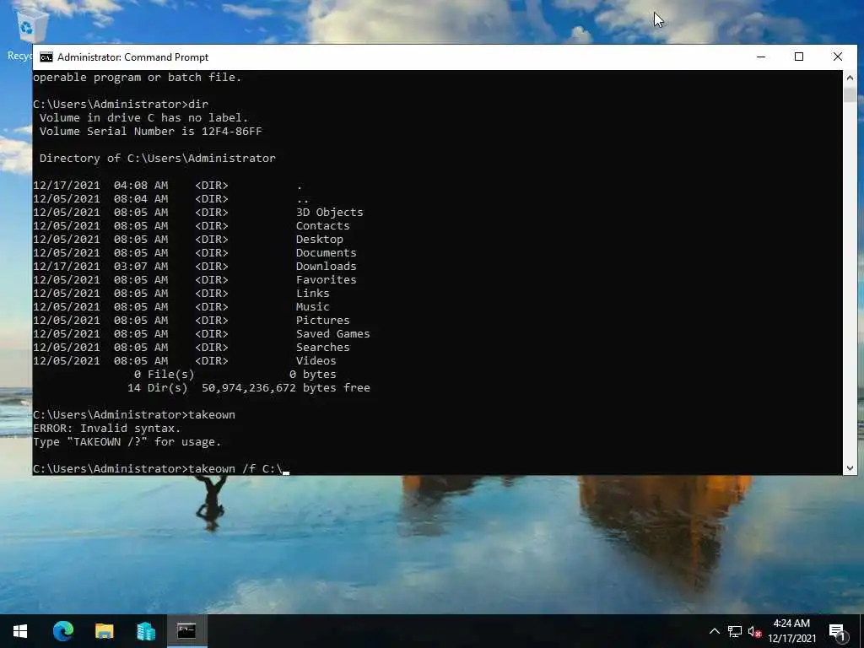Open the Windows Start menu
This screenshot has height=648, width=864.
coord(20,631)
